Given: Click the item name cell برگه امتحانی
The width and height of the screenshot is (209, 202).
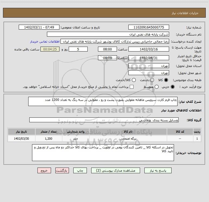Looking at the screenshot, I should pos(128,139).
